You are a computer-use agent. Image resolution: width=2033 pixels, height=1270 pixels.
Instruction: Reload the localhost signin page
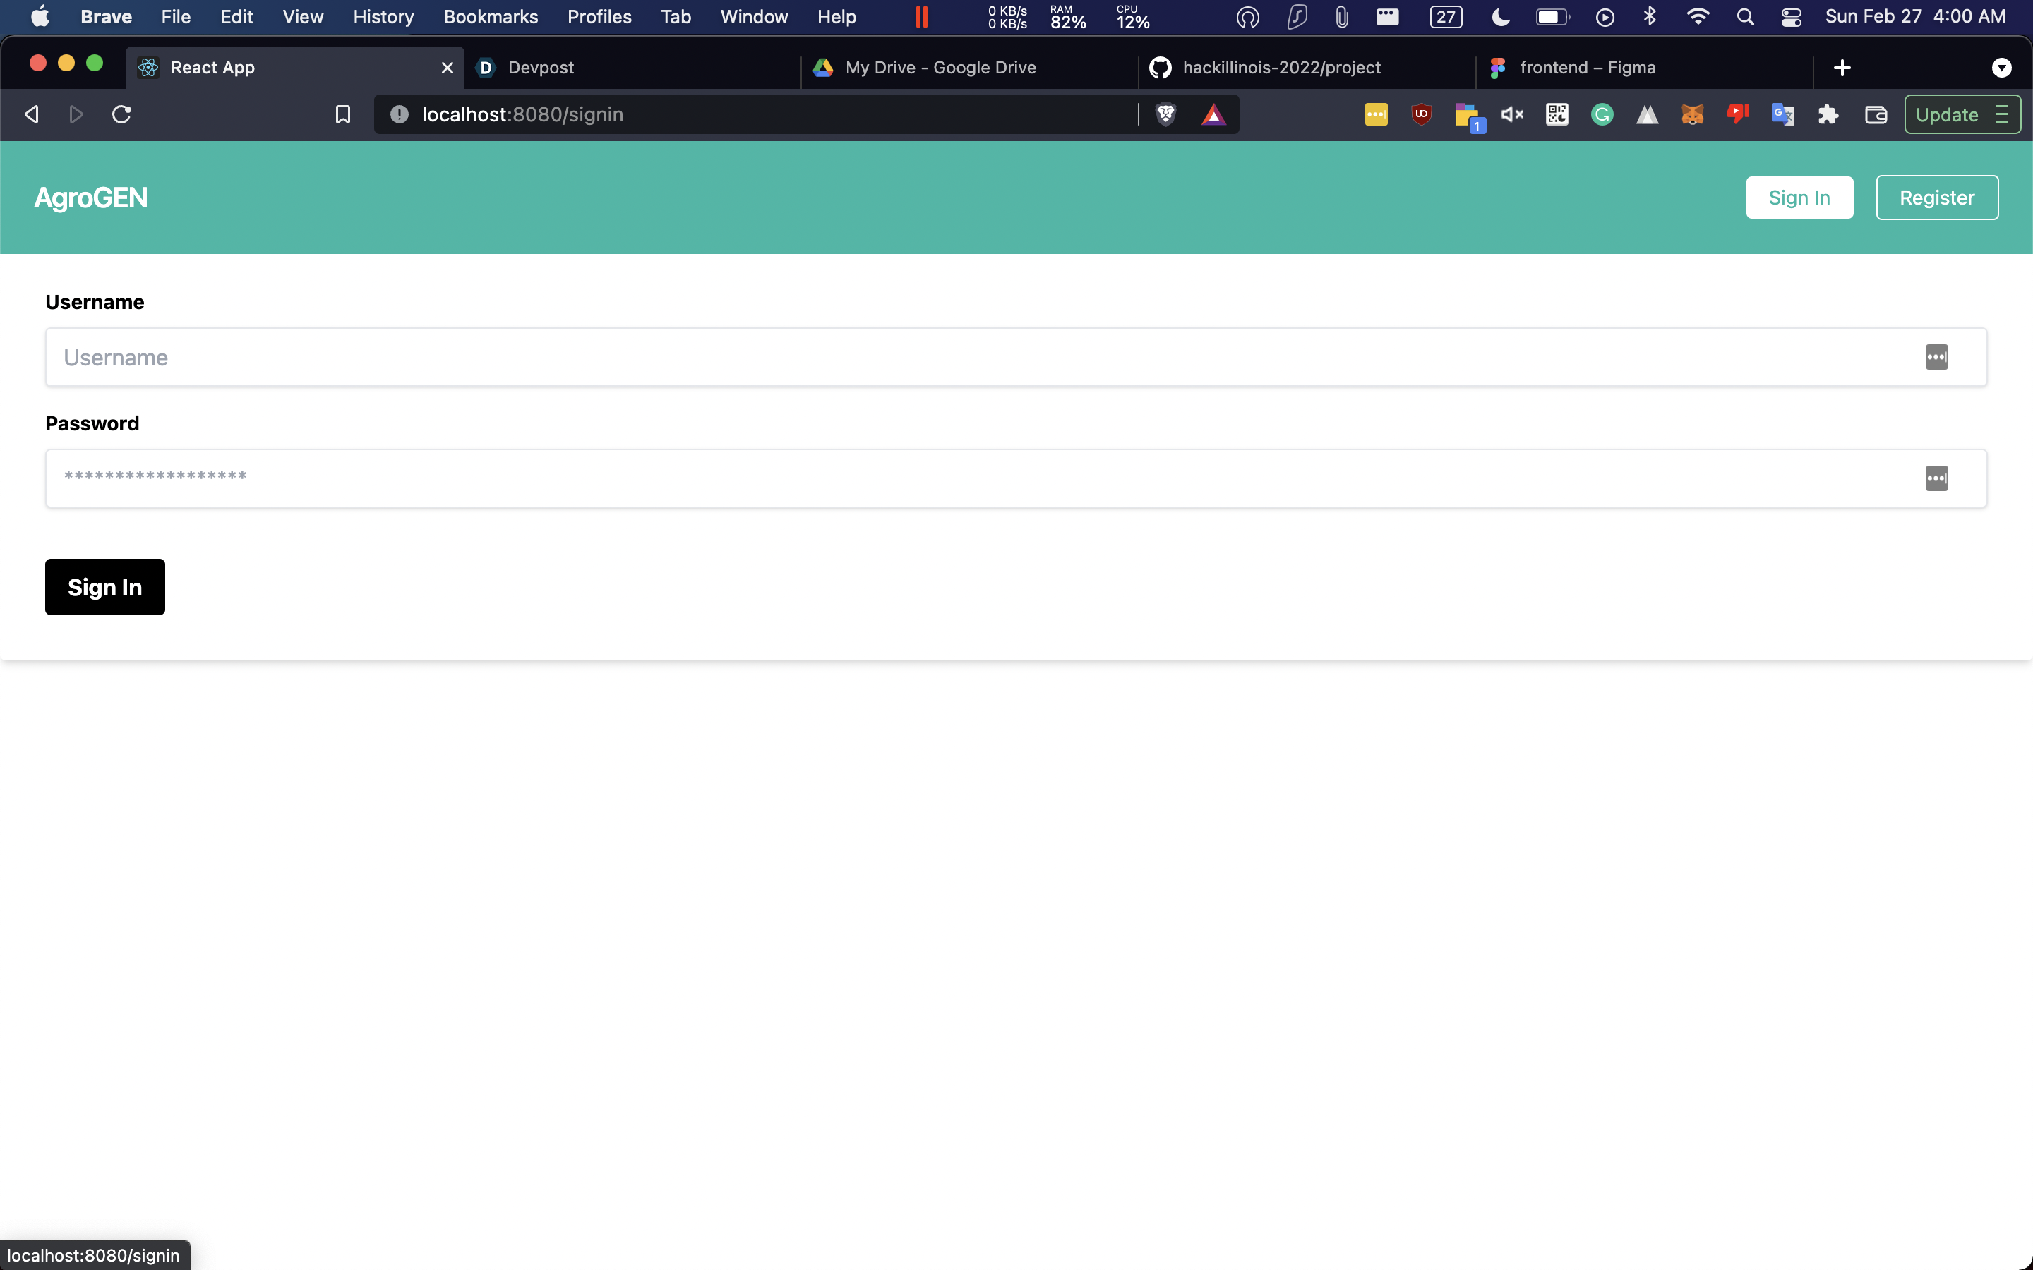[122, 114]
